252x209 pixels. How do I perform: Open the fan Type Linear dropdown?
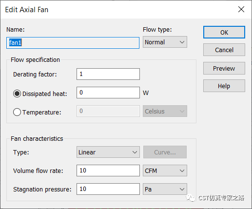point(108,152)
